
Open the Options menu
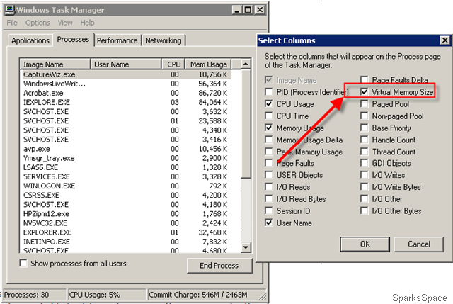coord(38,23)
